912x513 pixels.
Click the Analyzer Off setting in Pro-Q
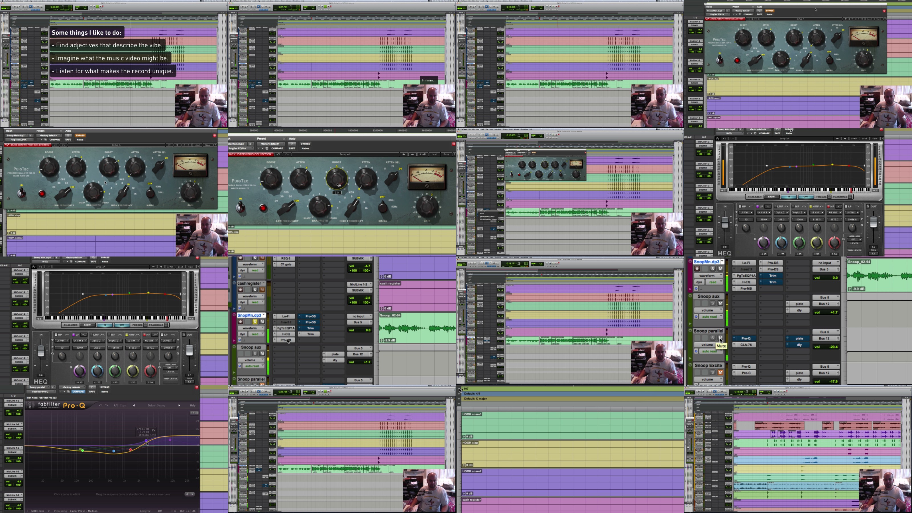pos(160,511)
